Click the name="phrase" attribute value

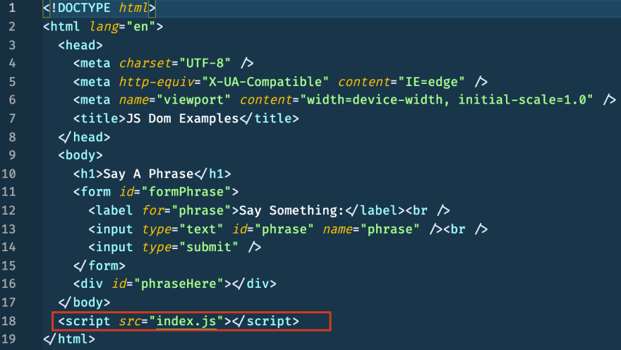coord(390,229)
